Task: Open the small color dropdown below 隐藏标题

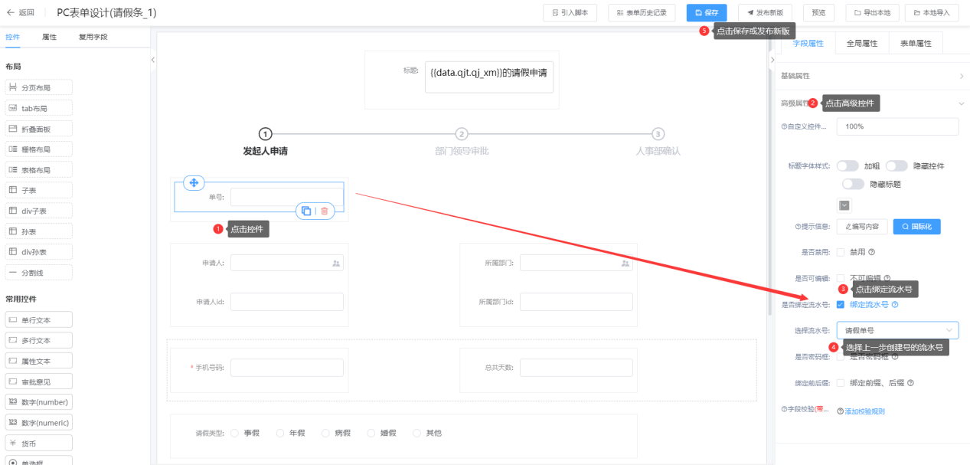Action: coord(844,205)
